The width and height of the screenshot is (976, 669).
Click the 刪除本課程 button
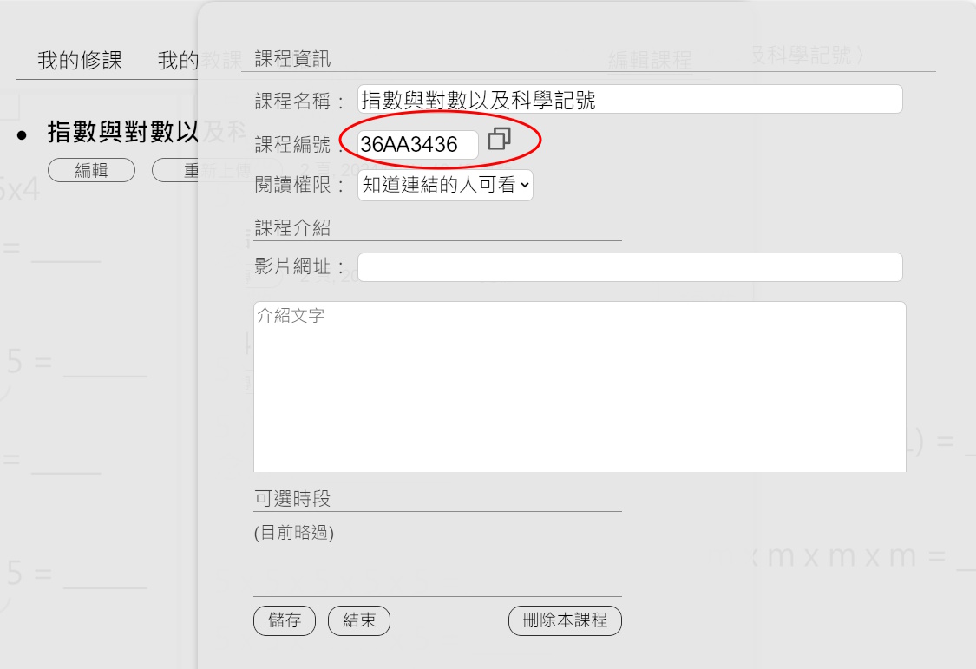tap(565, 620)
